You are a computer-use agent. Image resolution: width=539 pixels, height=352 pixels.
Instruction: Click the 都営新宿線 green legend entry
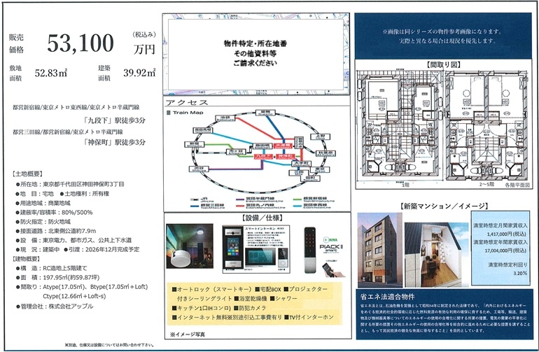pyautogui.click(x=314, y=199)
